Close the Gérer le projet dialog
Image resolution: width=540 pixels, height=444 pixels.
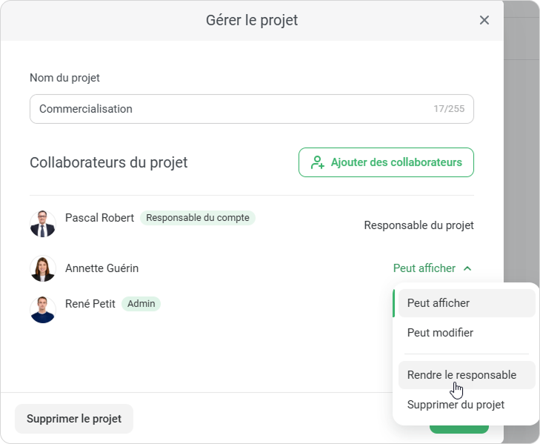click(484, 20)
